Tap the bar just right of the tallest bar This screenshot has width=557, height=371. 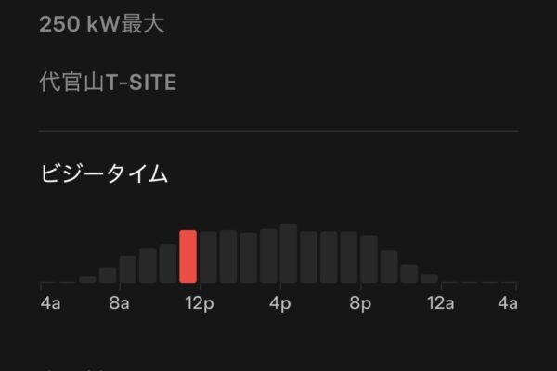[308, 257]
